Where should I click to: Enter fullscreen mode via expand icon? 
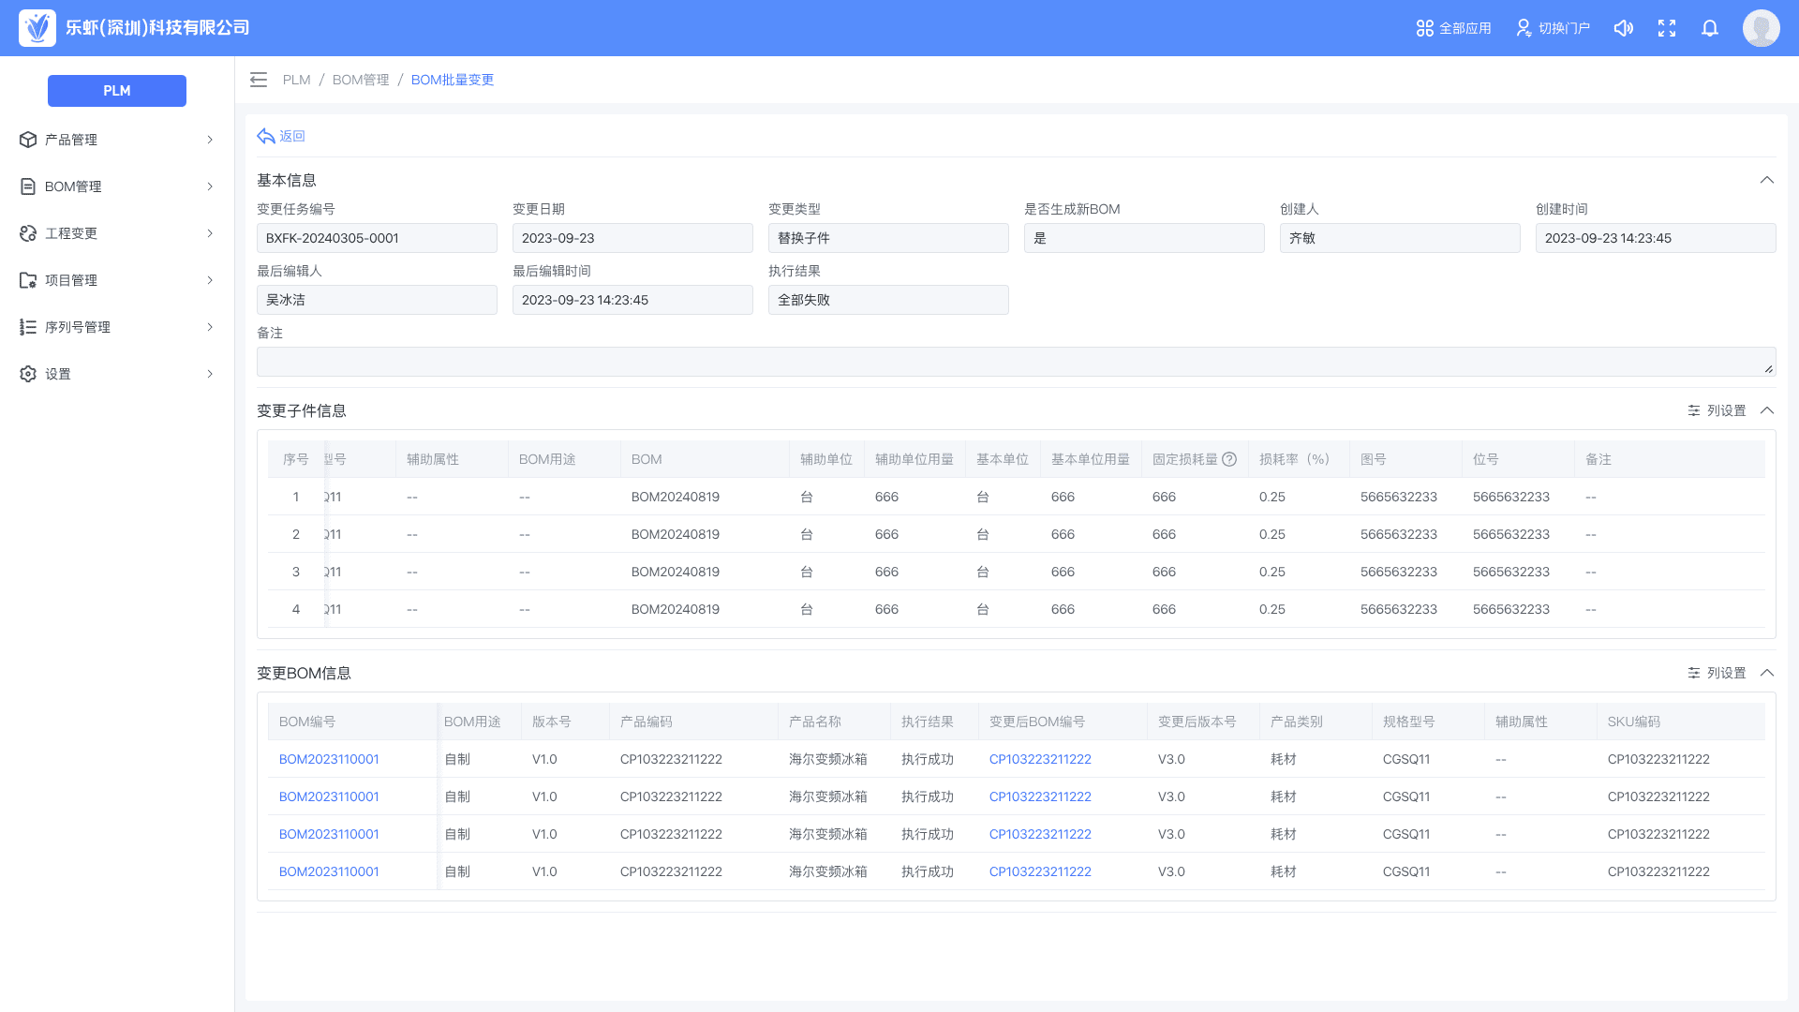pos(1666,28)
